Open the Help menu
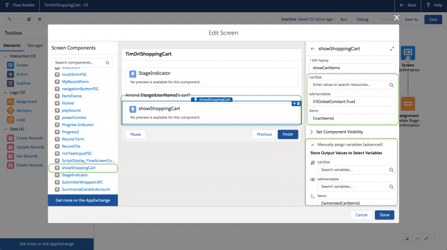447x250 pixels. click(x=434, y=5)
